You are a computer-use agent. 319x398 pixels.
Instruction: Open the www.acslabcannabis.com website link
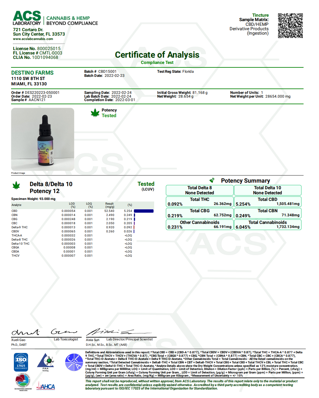33,39
